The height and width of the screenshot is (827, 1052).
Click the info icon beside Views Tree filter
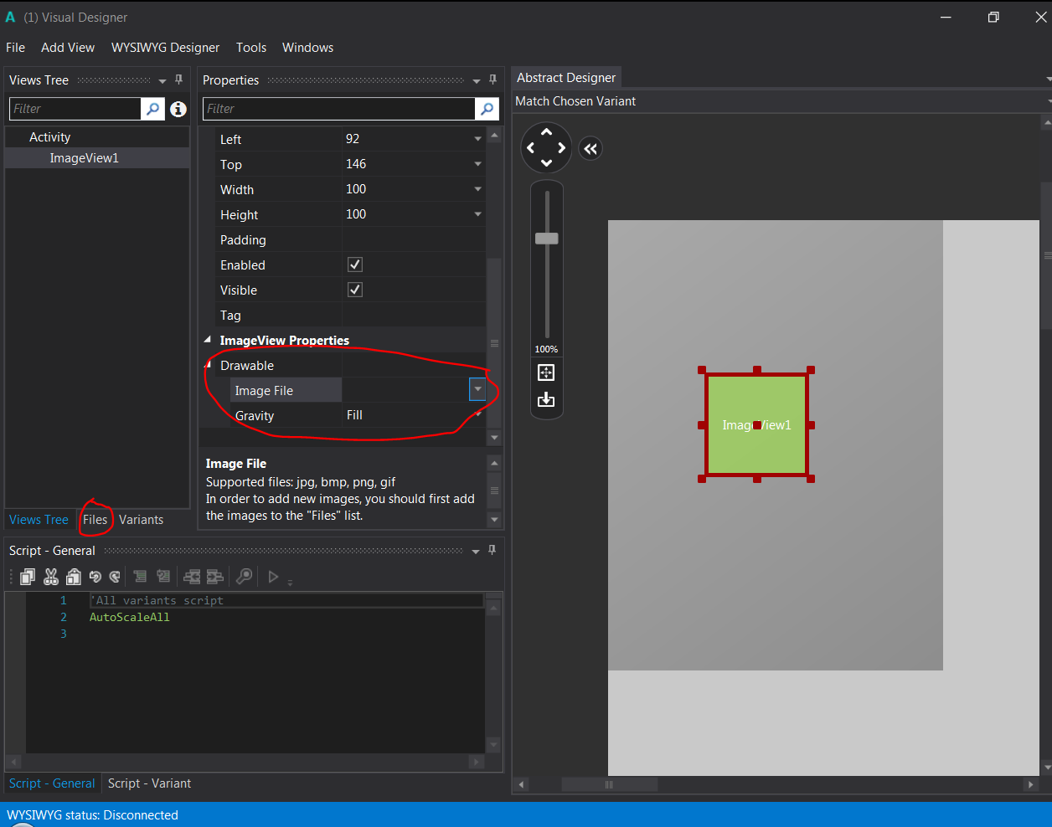click(x=178, y=109)
